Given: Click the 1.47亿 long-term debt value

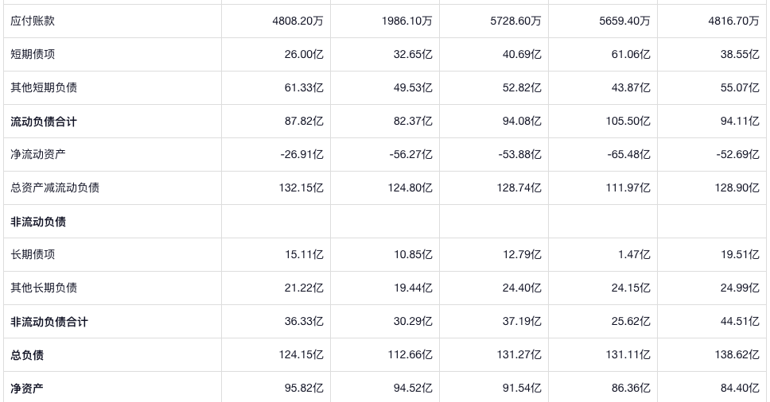Looking at the screenshot, I should click(634, 255).
